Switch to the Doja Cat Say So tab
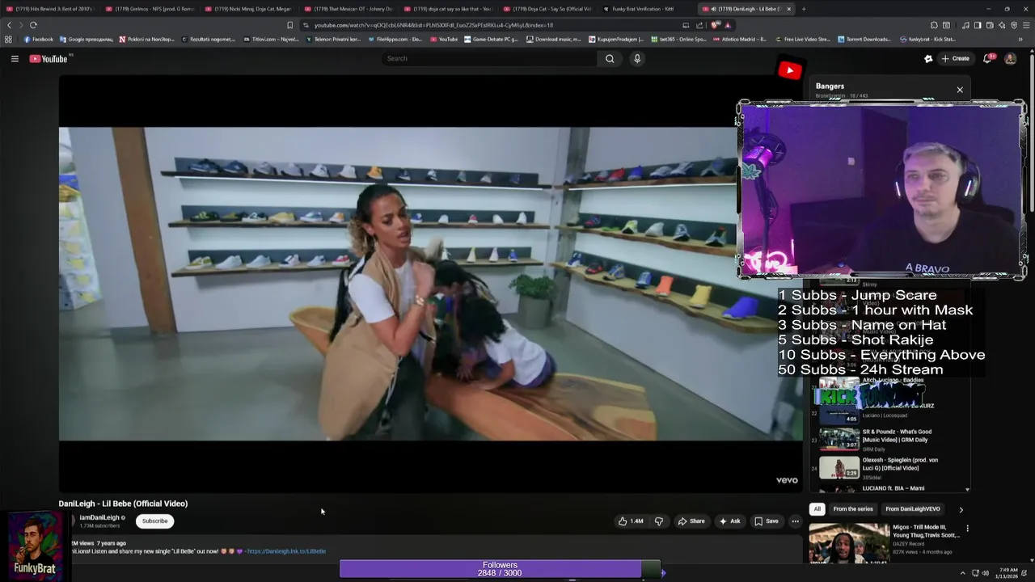Screen dimensions: 1035x582 pos(547,9)
